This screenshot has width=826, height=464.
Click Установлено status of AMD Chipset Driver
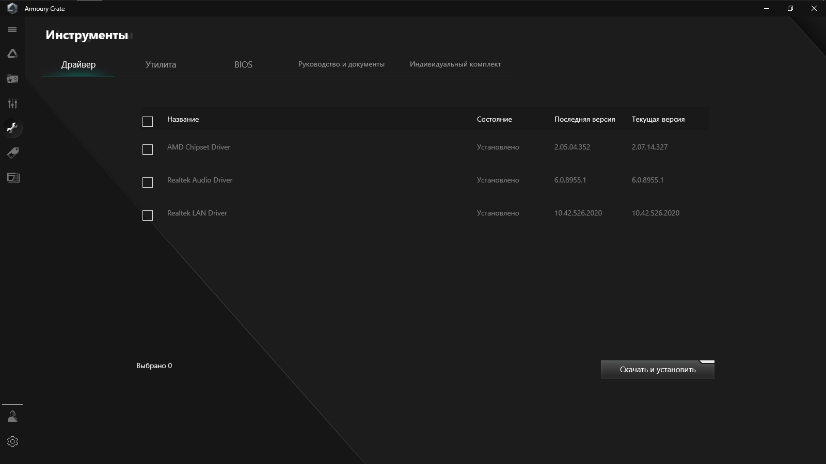(x=498, y=147)
